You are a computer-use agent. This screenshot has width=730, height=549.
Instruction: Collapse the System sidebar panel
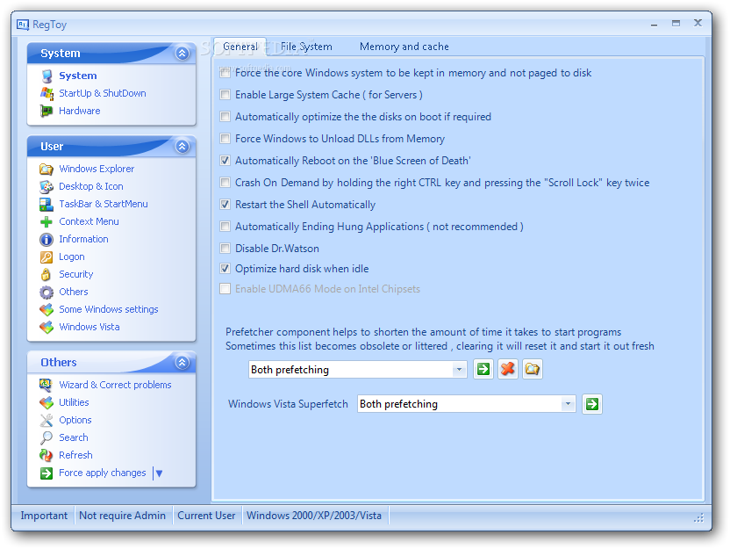click(x=182, y=53)
